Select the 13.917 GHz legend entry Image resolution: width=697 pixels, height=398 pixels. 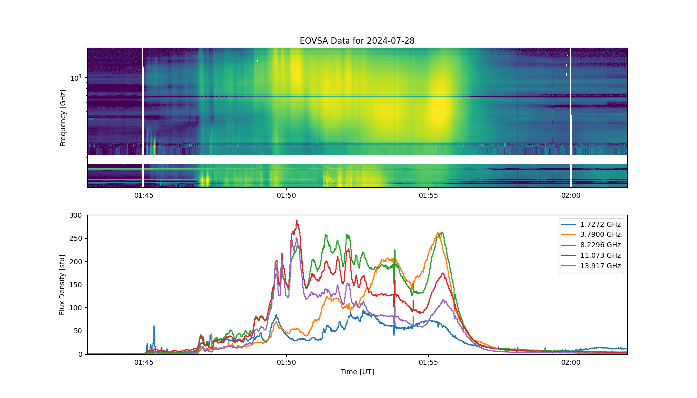pos(592,266)
